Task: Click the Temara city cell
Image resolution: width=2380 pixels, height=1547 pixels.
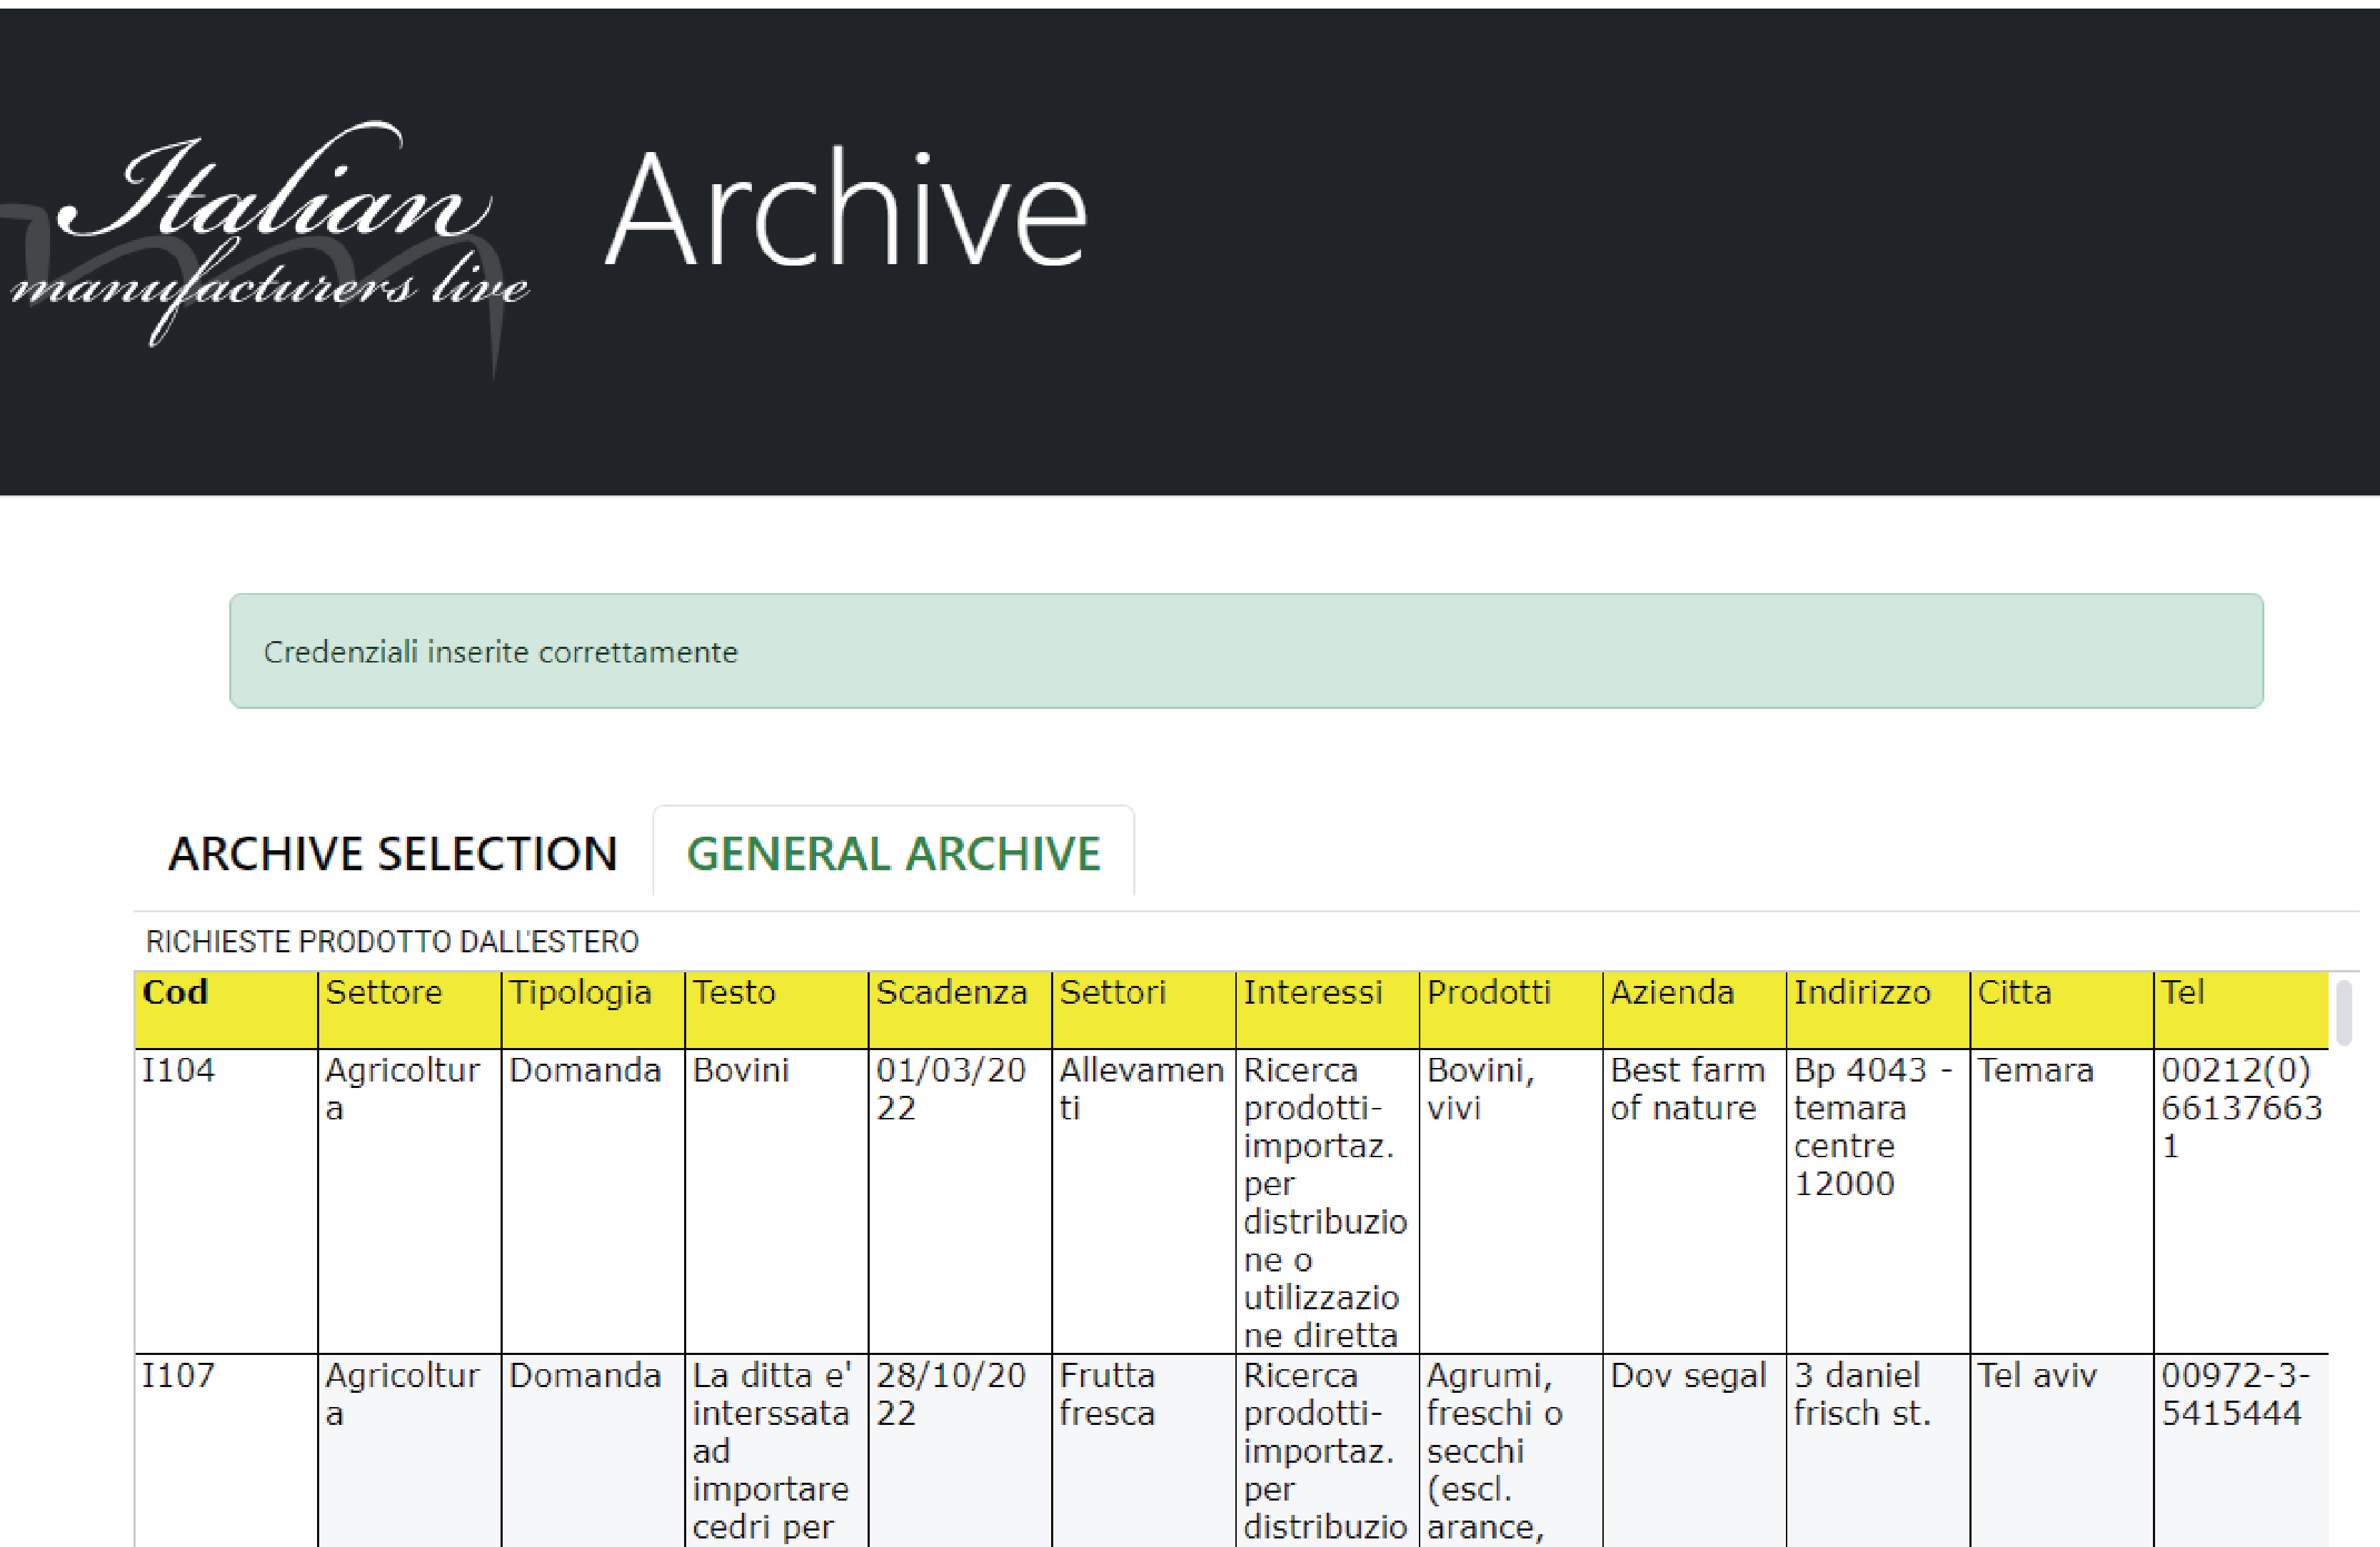Action: tap(2062, 1202)
